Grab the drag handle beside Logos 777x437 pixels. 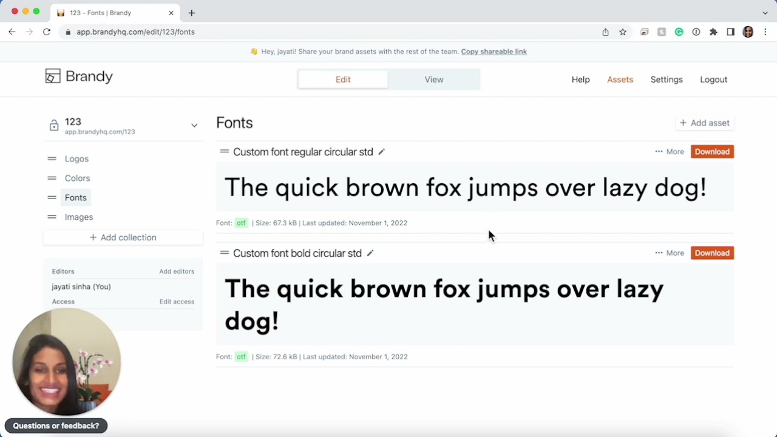pyautogui.click(x=52, y=159)
